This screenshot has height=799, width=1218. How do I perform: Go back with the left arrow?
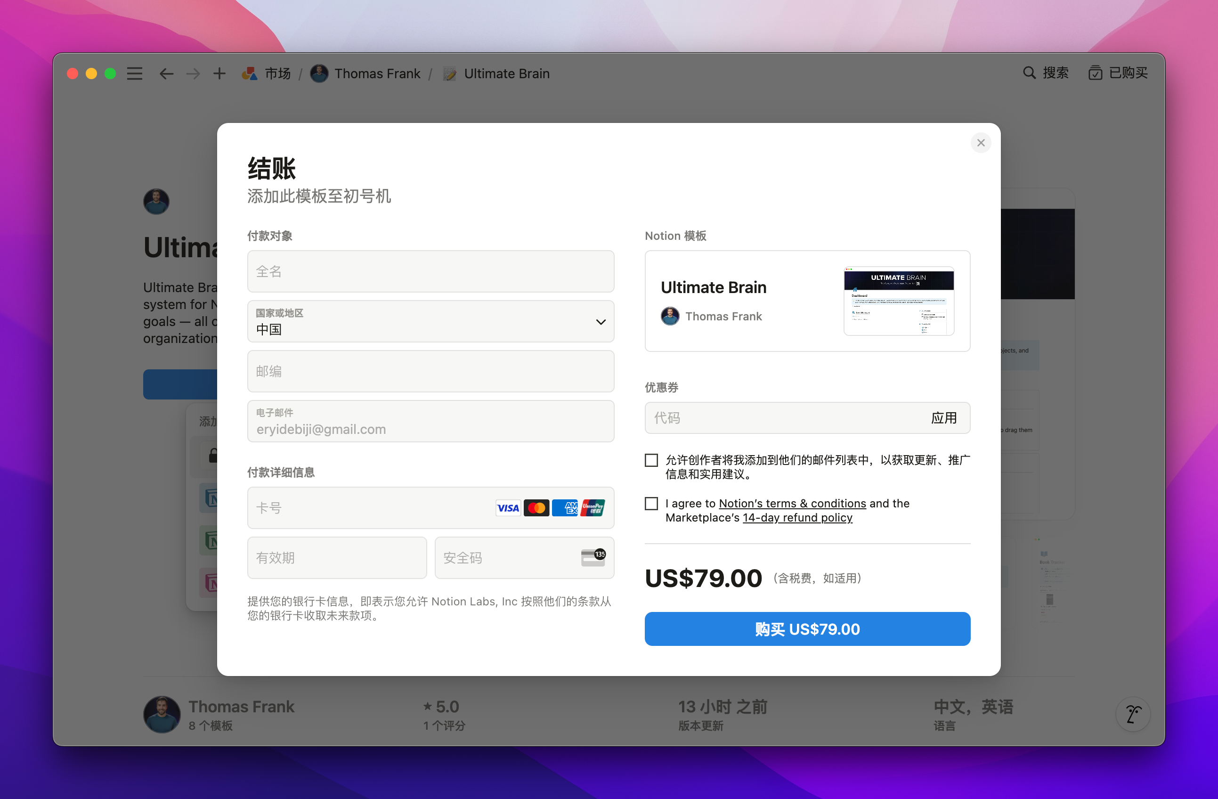166,73
